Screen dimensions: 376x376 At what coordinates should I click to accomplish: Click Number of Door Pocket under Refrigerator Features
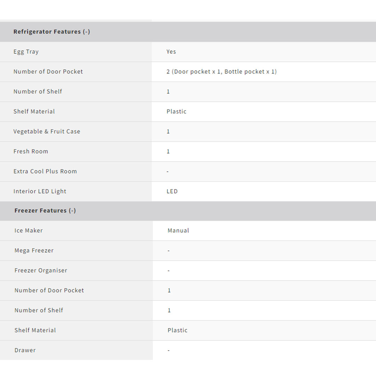point(48,72)
